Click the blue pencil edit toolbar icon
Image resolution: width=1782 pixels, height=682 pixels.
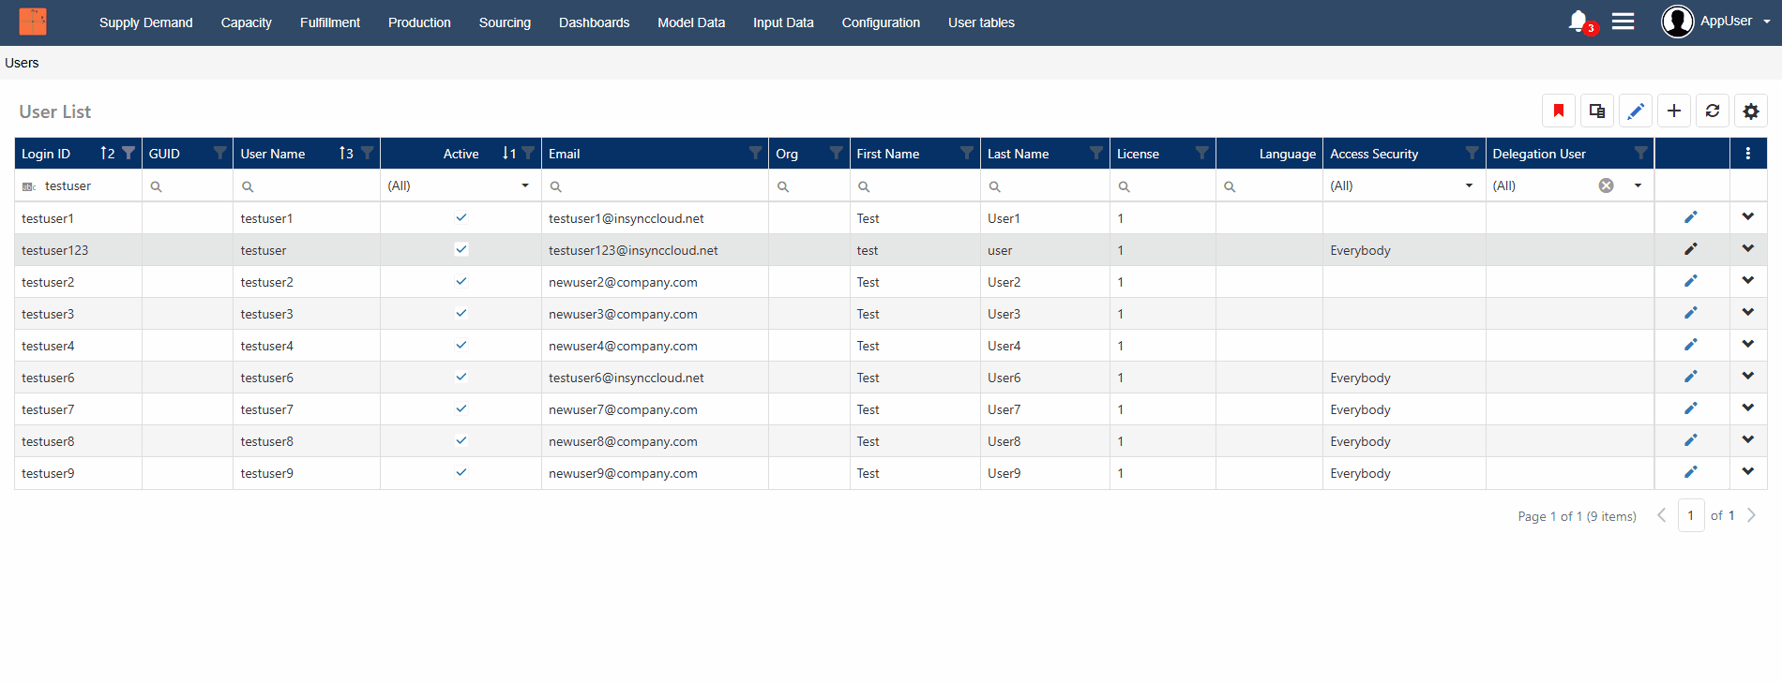(1635, 111)
